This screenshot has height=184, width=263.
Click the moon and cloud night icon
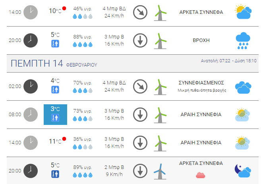coord(243,171)
